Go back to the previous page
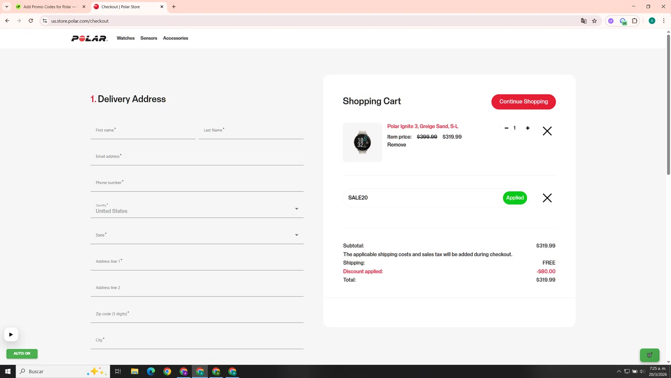Screen dimensions: 671x378 [7, 21]
